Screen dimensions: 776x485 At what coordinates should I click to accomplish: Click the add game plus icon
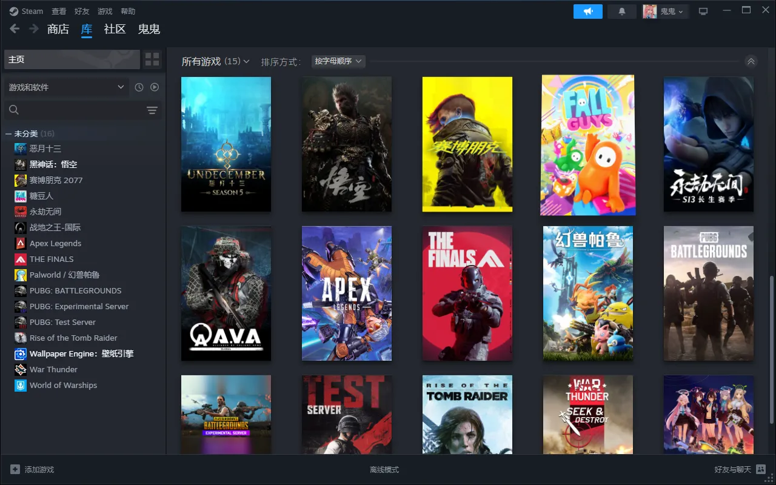15,469
